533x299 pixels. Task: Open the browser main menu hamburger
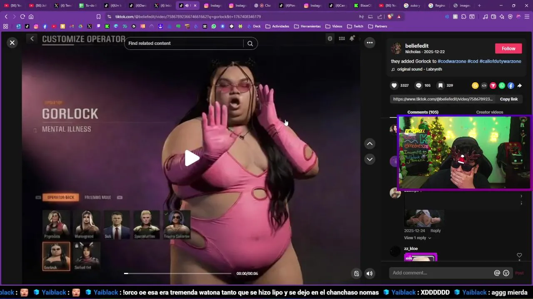click(527, 17)
